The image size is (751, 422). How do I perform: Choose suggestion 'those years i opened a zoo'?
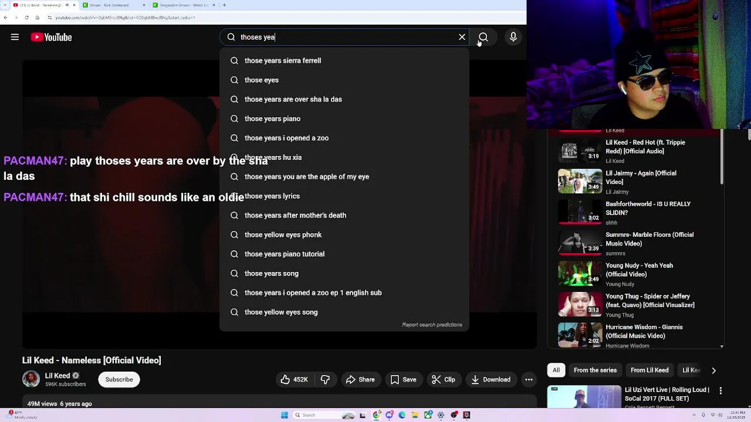click(344, 138)
